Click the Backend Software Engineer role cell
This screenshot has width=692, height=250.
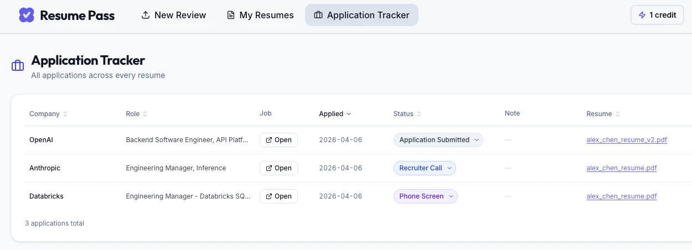[187, 140]
